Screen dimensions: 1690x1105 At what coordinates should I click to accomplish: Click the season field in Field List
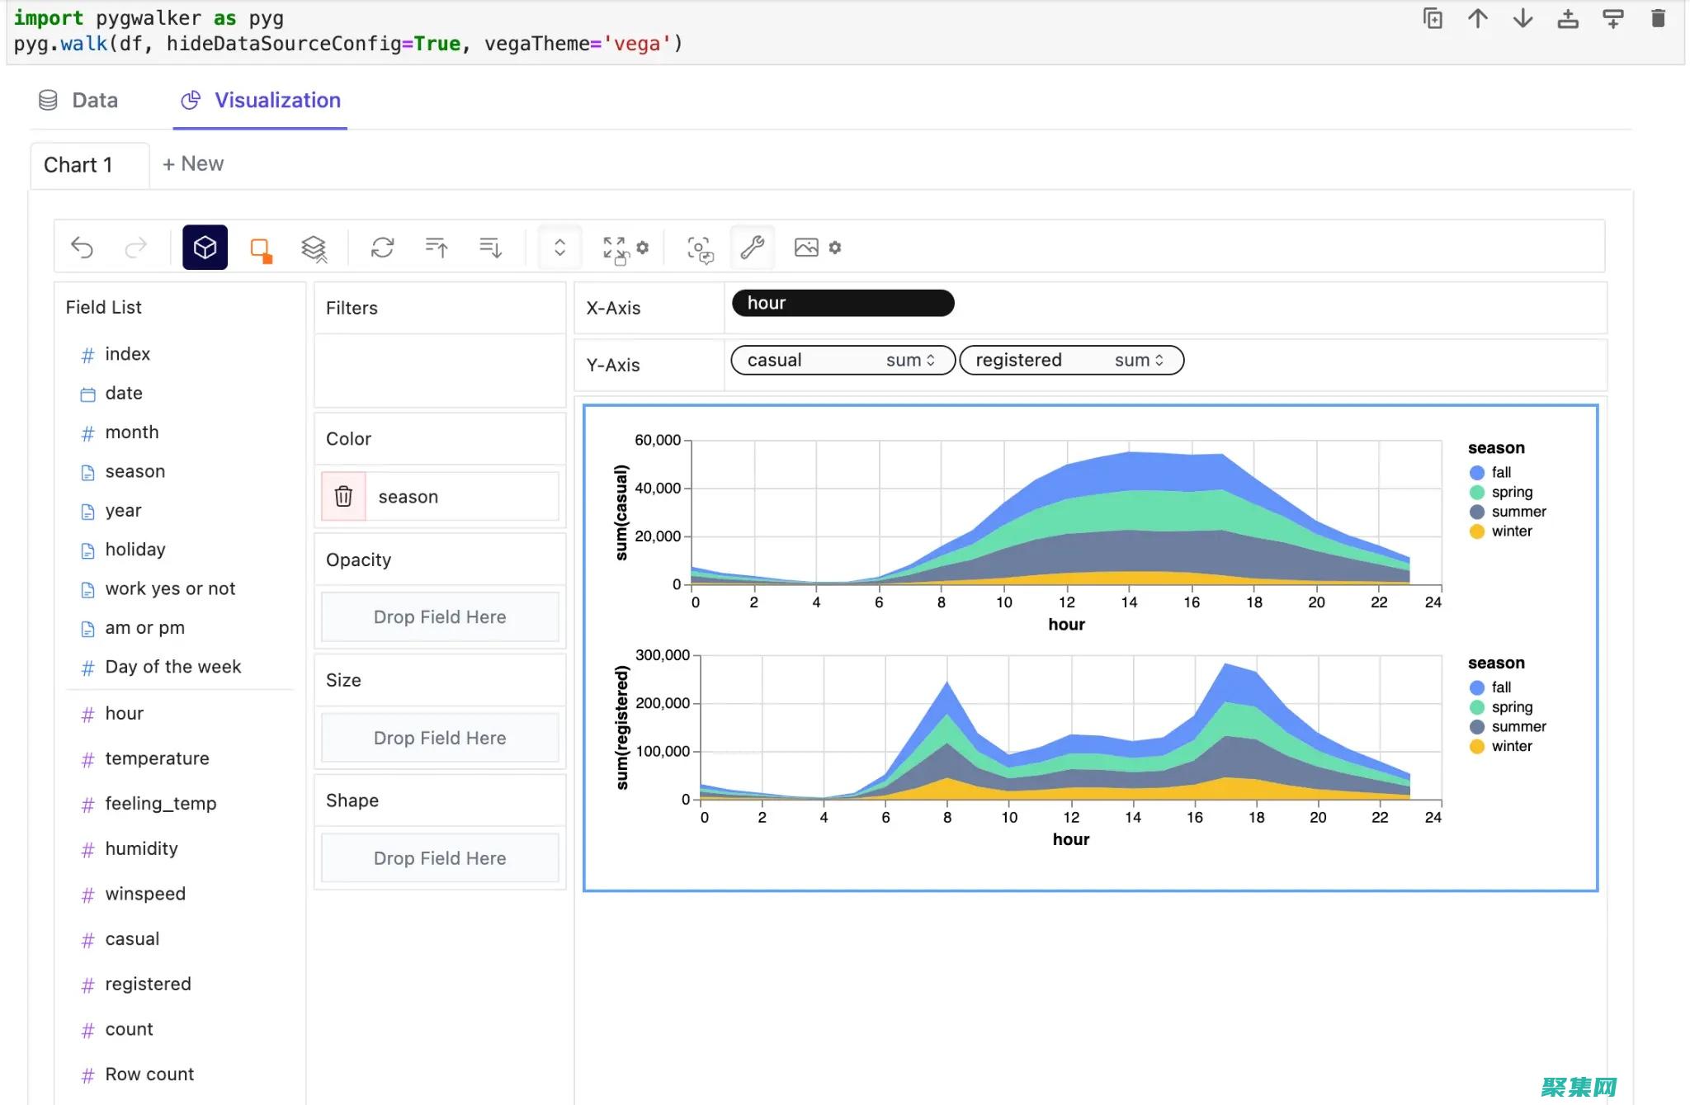[135, 470]
